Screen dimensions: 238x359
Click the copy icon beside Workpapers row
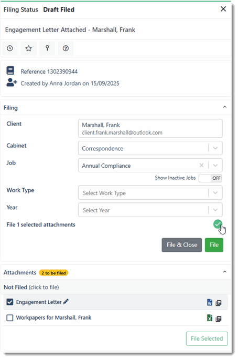coord(219,319)
